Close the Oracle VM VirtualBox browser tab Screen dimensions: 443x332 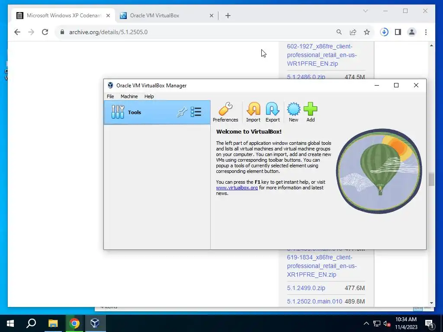211,16
